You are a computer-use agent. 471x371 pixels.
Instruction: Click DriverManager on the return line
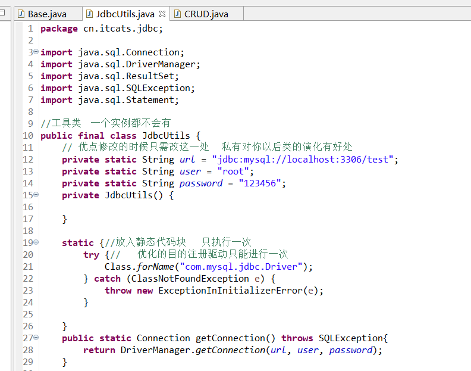click(x=155, y=350)
